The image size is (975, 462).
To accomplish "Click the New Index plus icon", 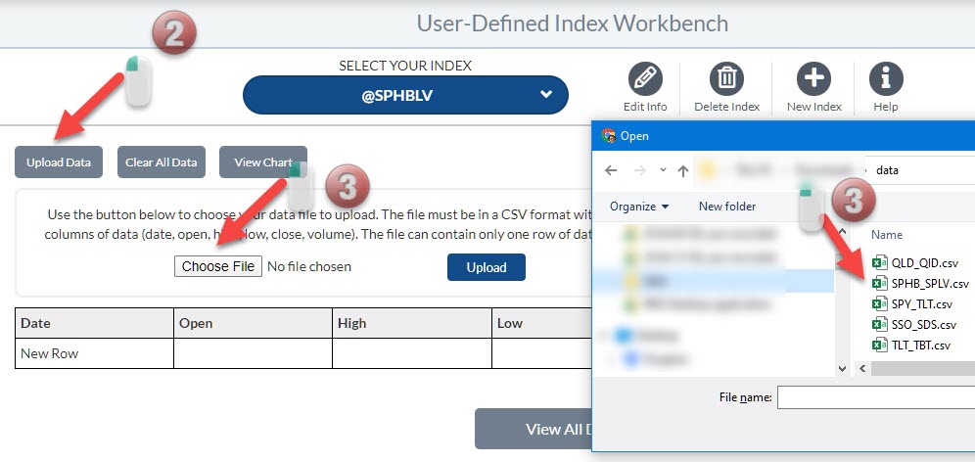I will tap(813, 79).
